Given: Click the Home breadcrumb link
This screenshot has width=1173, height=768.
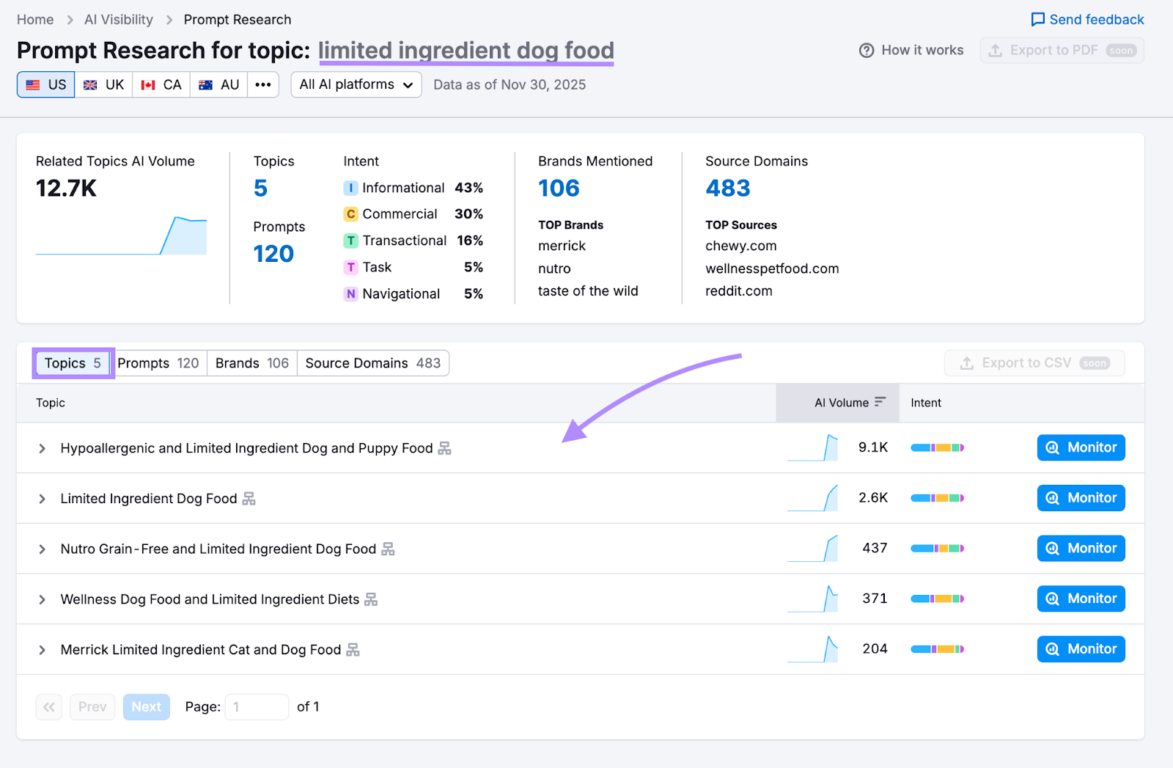Looking at the screenshot, I should tap(34, 19).
